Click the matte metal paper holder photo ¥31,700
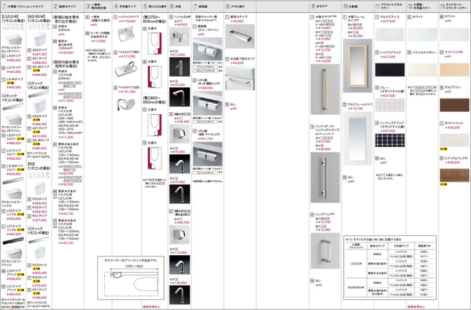Image resolution: width=471 pixels, height=310 pixels. [x=208, y=154]
